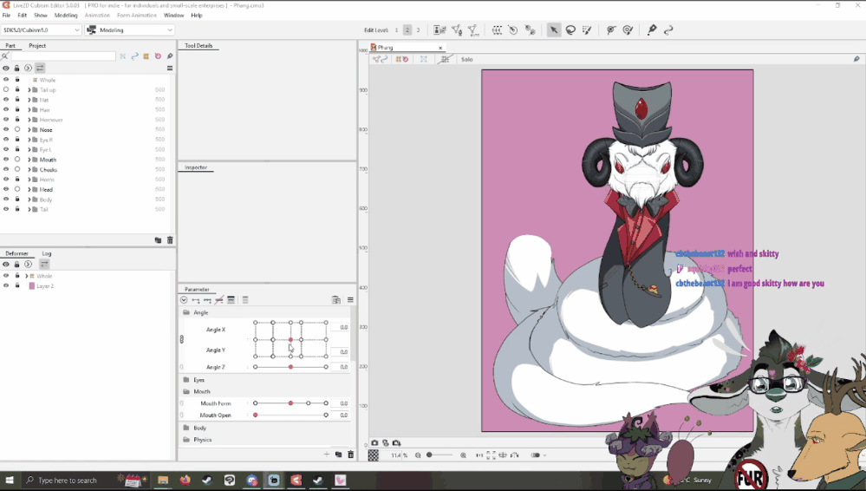
Task: Expand the Eye R part folder
Action: coord(29,140)
